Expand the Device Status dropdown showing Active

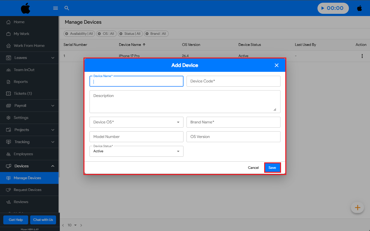pos(136,151)
